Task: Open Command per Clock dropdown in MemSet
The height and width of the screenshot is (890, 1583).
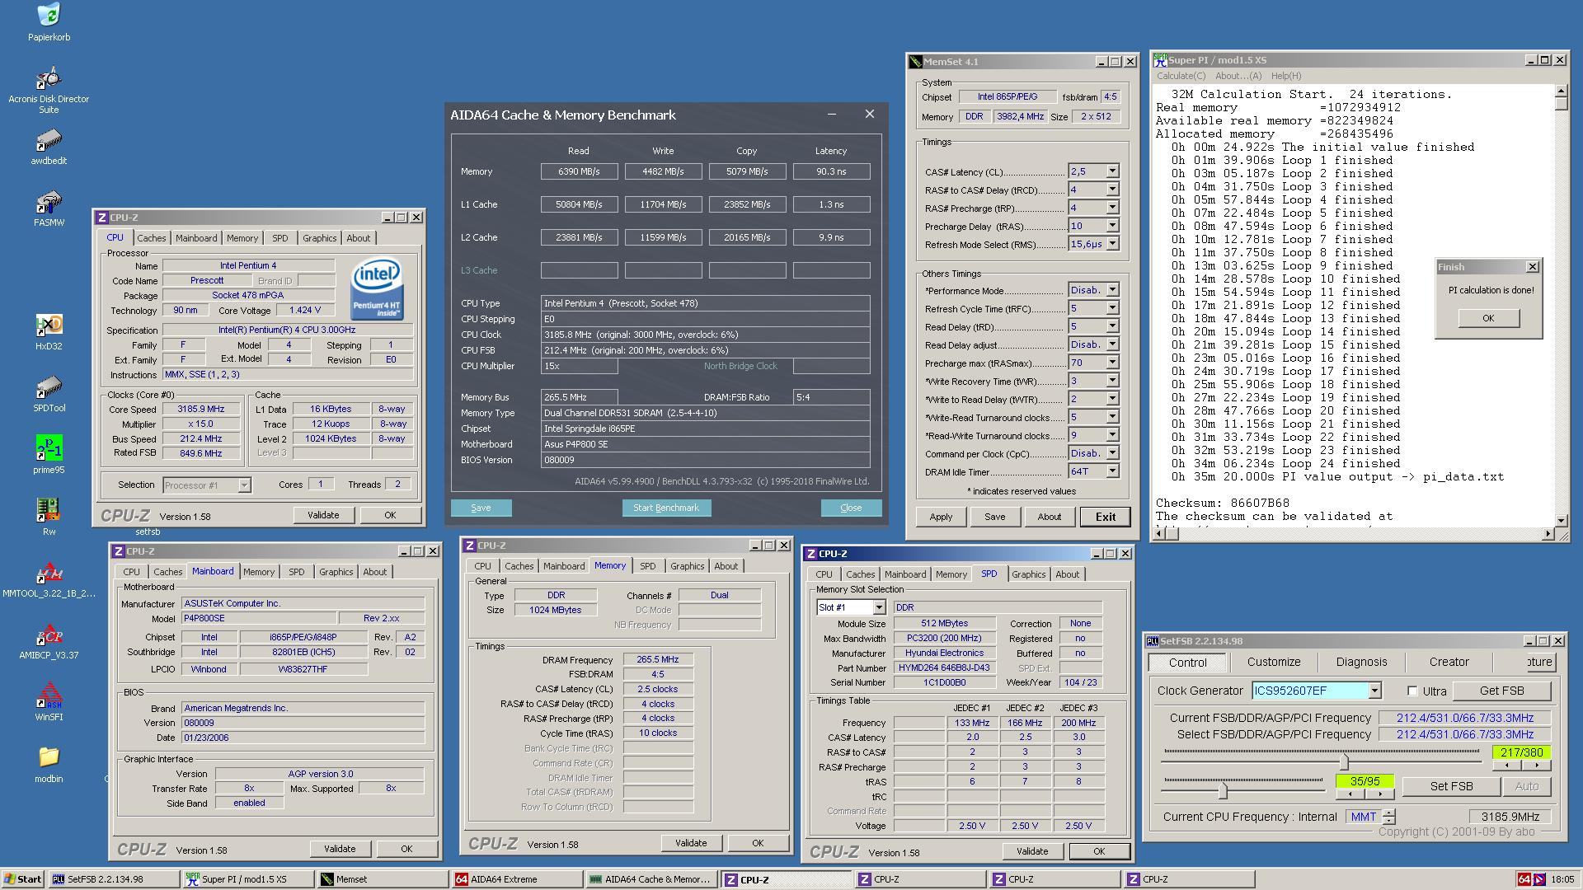Action: (x=1112, y=453)
